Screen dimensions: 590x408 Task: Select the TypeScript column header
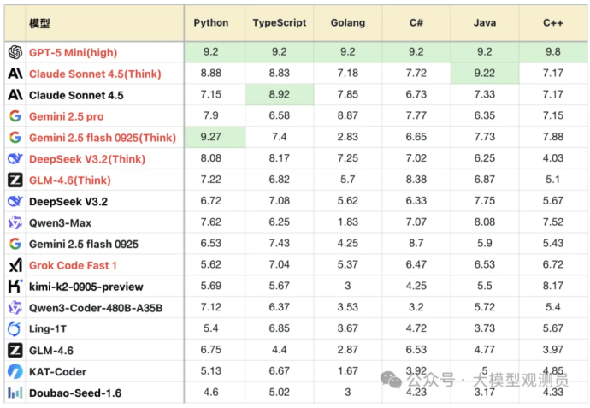point(280,23)
